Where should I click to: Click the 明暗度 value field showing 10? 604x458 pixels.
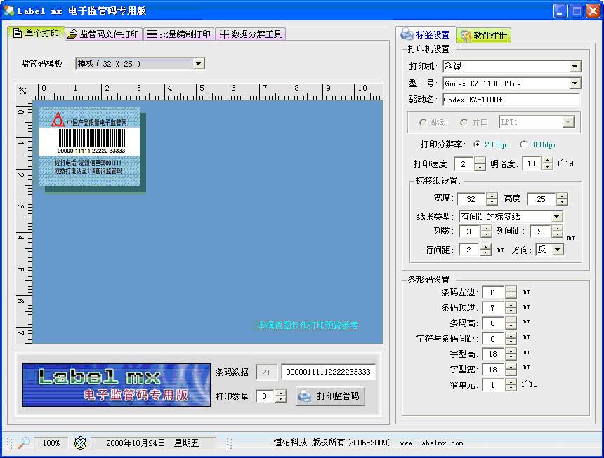(x=532, y=163)
